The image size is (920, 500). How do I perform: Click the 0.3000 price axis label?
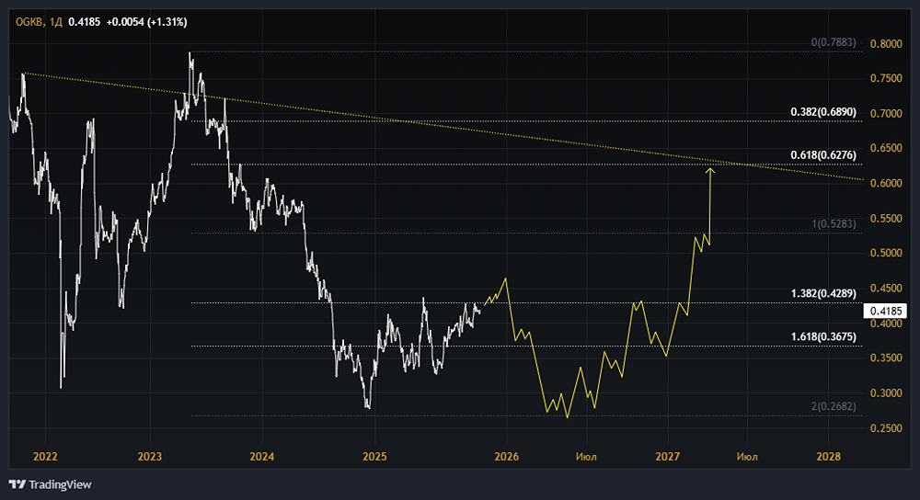[886, 393]
